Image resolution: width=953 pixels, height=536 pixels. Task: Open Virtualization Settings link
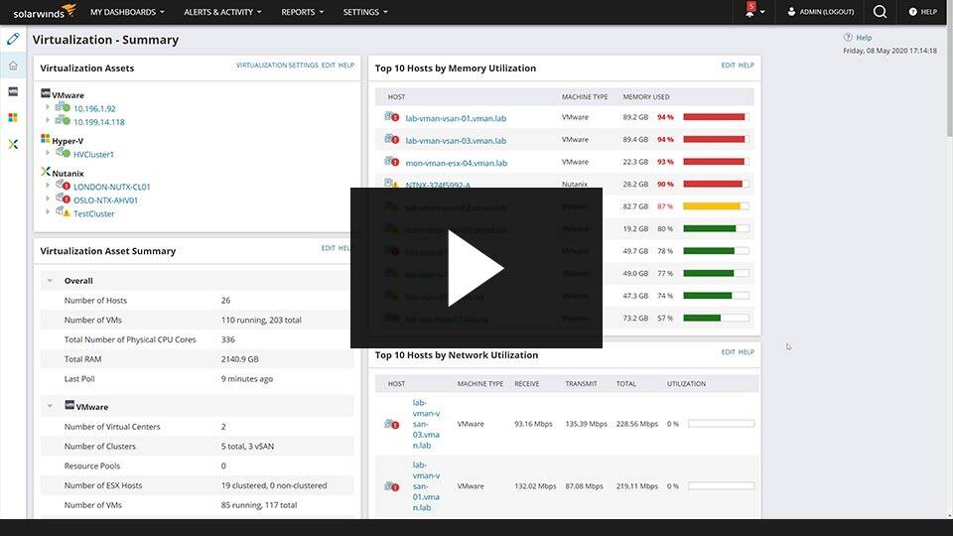click(277, 66)
